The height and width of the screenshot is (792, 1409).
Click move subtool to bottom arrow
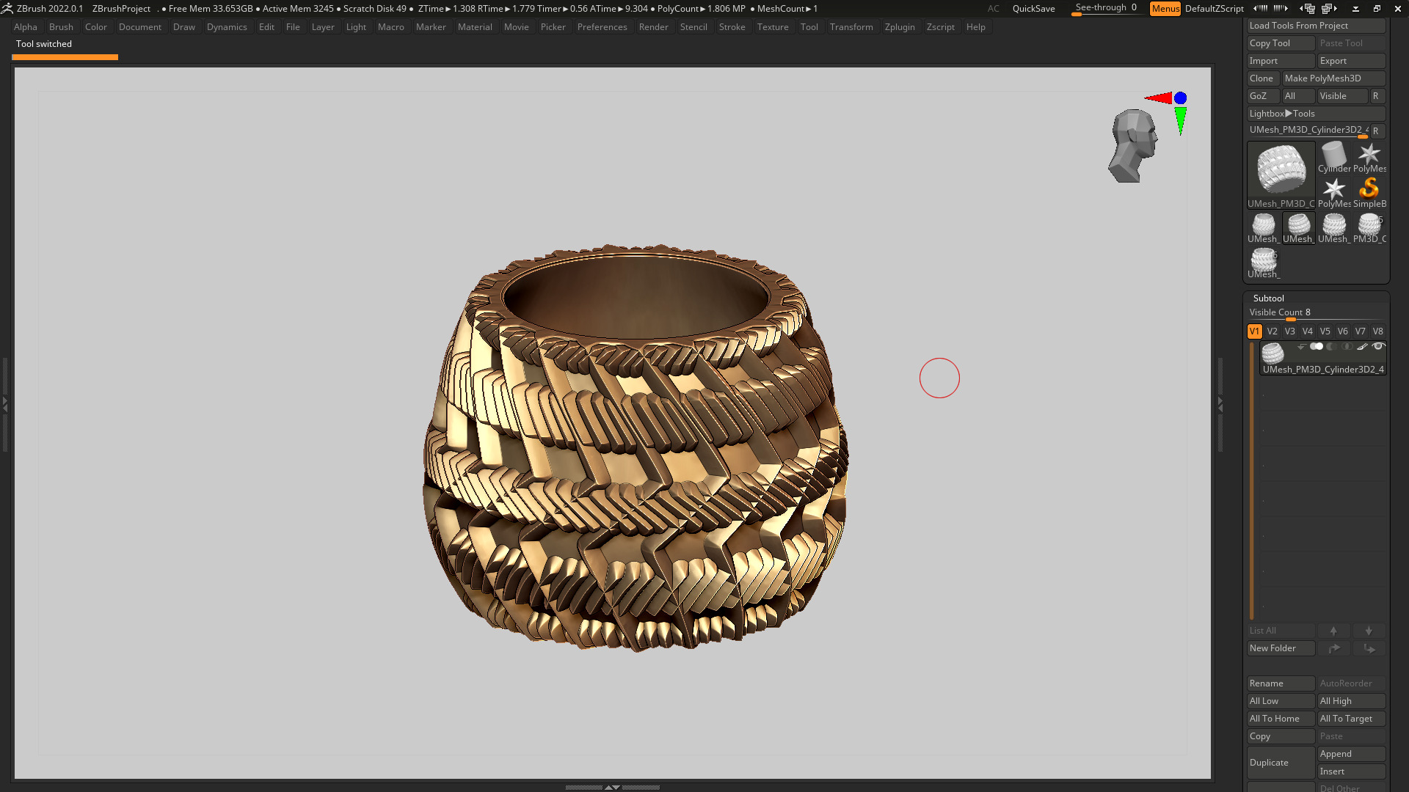tap(1369, 648)
